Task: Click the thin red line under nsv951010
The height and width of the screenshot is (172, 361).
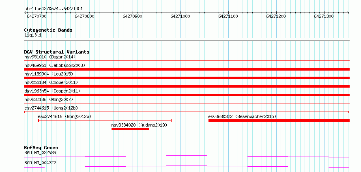Action: click(x=187, y=60)
